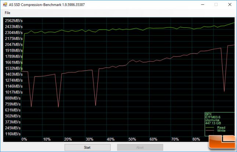Click the Read legend entry
Viewport: 237px width, 152px height.
tap(221, 127)
